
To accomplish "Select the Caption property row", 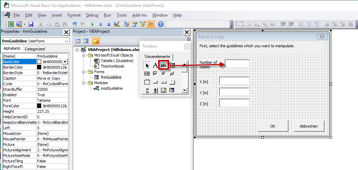I will click(x=35, y=78).
